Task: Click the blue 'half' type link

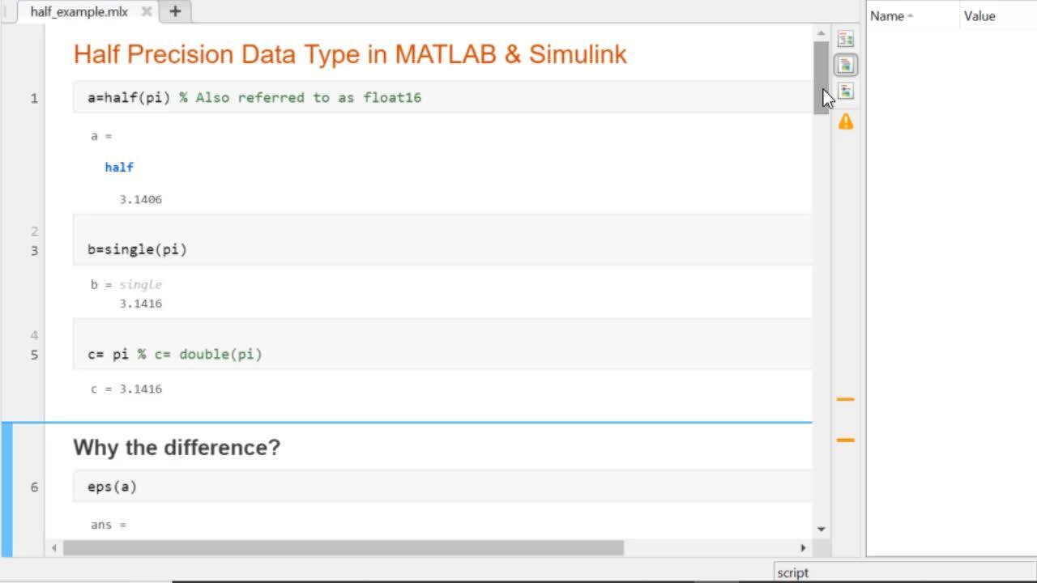Action: pos(119,168)
